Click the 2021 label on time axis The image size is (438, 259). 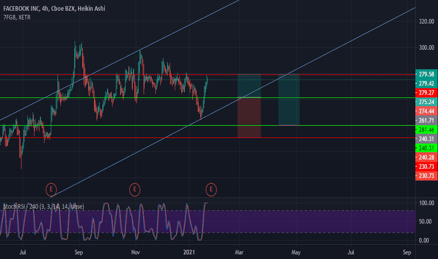(189, 252)
